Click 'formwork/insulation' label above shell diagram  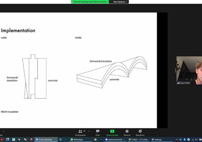coord(101,61)
